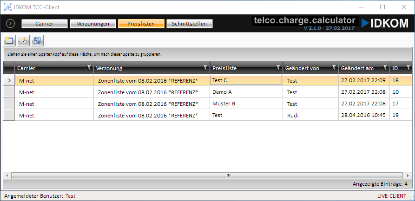The width and height of the screenshot is (415, 201).
Task: Click the Zonenliste cell in the Rudi row
Action: pyautogui.click(x=152, y=115)
